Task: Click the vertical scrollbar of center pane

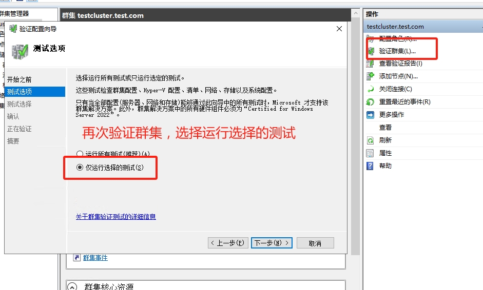Action: (356, 136)
